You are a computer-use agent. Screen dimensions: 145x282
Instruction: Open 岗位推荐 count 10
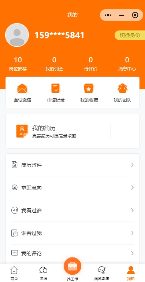pos(18,64)
